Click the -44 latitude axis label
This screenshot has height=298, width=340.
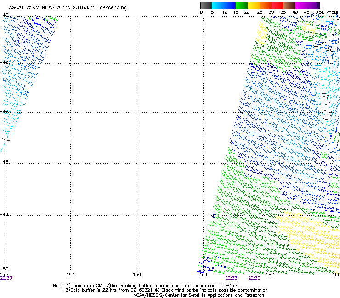[4, 111]
